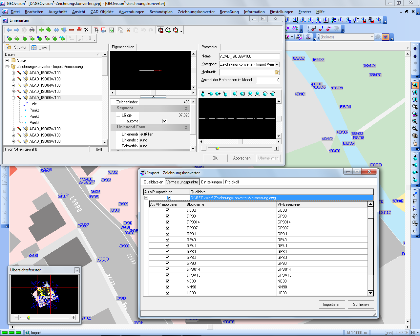Click the red minus remove icon

72,30
